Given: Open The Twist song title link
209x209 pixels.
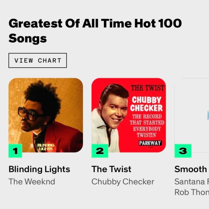Looking at the screenshot, I should [x=111, y=169].
